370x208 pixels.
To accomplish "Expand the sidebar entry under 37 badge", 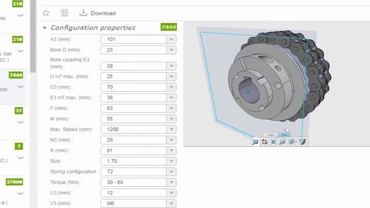I will pyautogui.click(x=21, y=122).
